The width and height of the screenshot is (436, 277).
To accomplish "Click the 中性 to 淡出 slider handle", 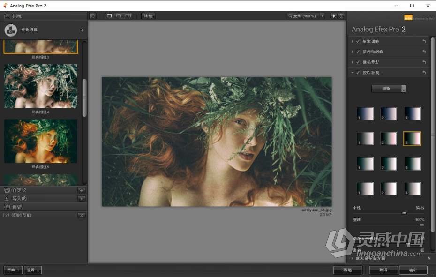I will [x=404, y=213].
